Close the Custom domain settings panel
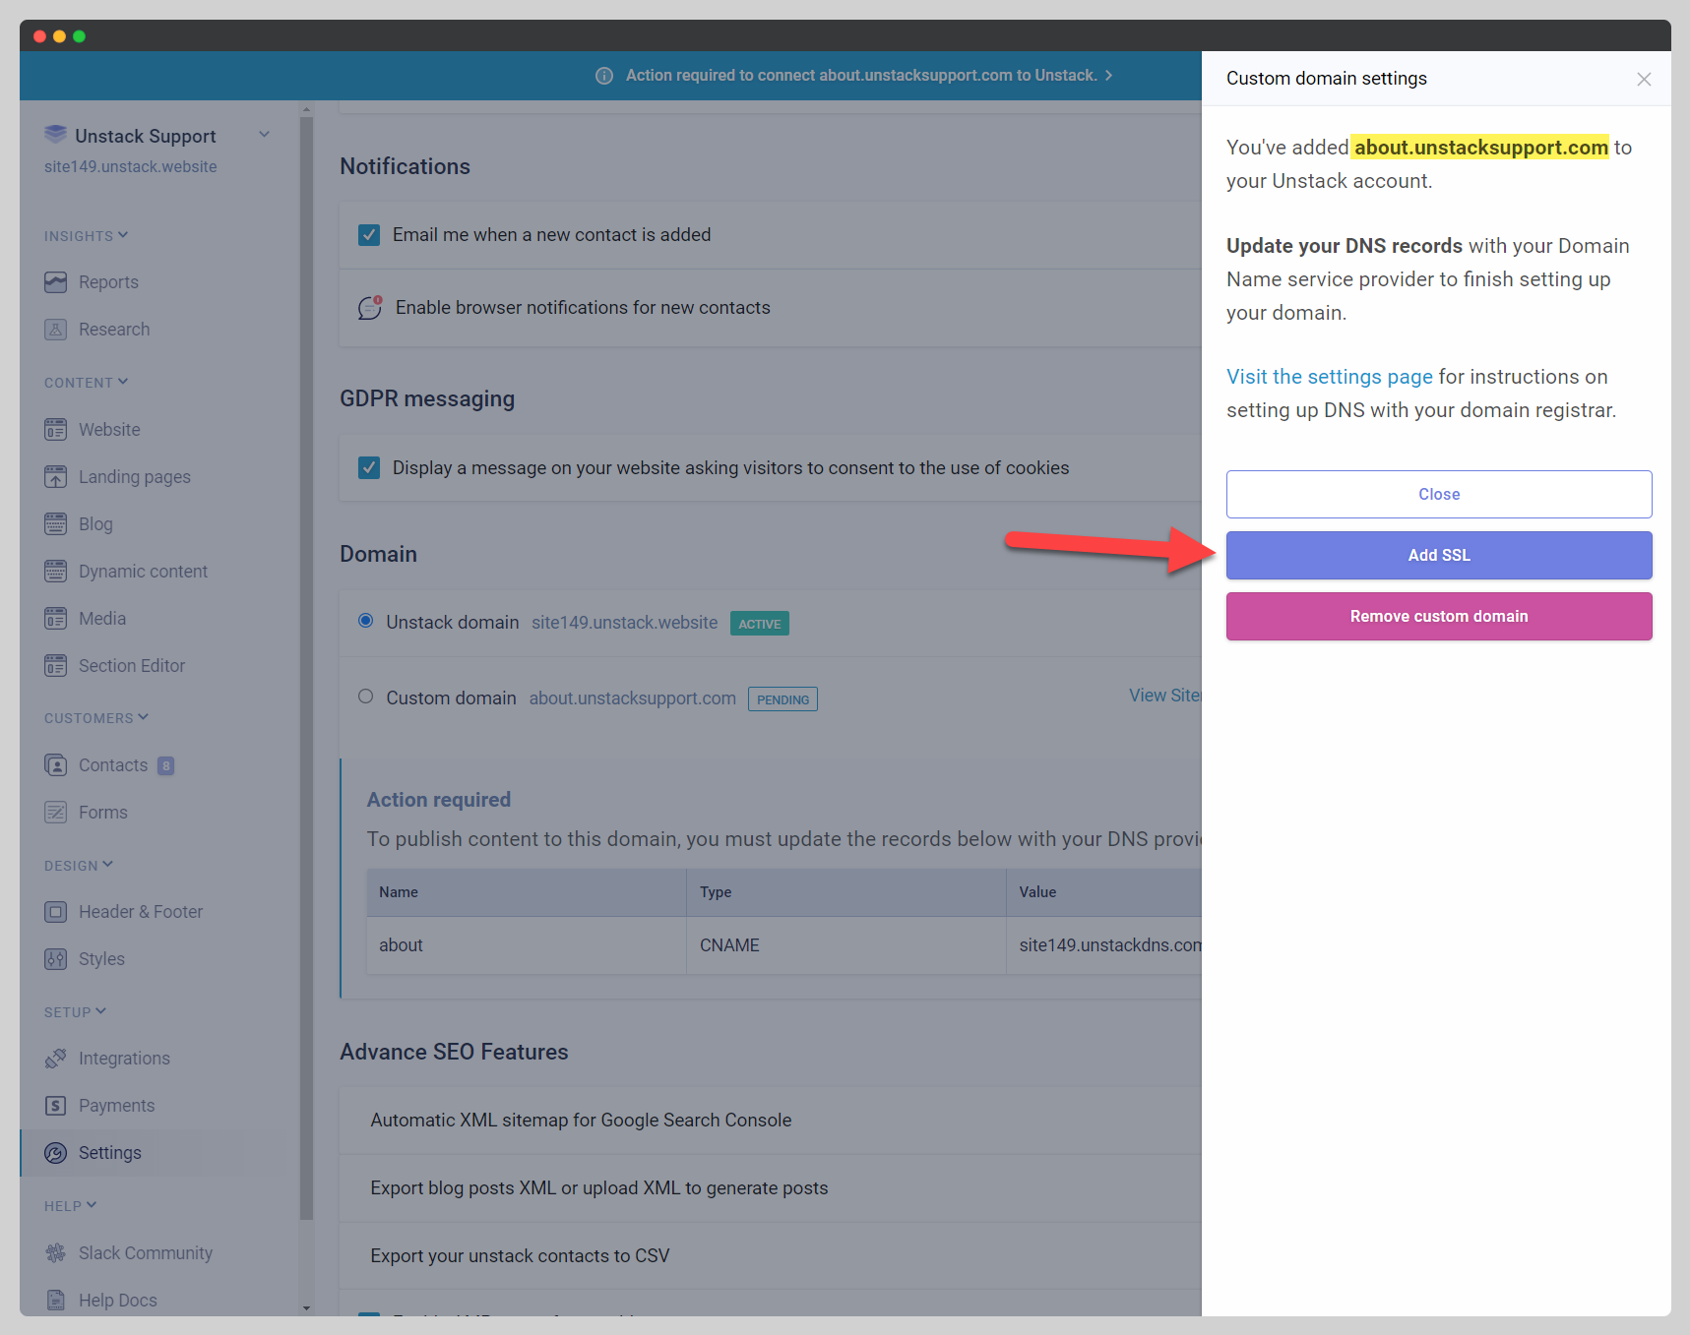The width and height of the screenshot is (1690, 1335). [x=1643, y=80]
